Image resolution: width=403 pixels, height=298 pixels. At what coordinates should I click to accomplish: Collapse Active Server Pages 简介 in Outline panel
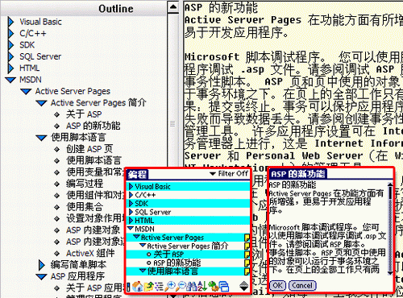[41, 103]
